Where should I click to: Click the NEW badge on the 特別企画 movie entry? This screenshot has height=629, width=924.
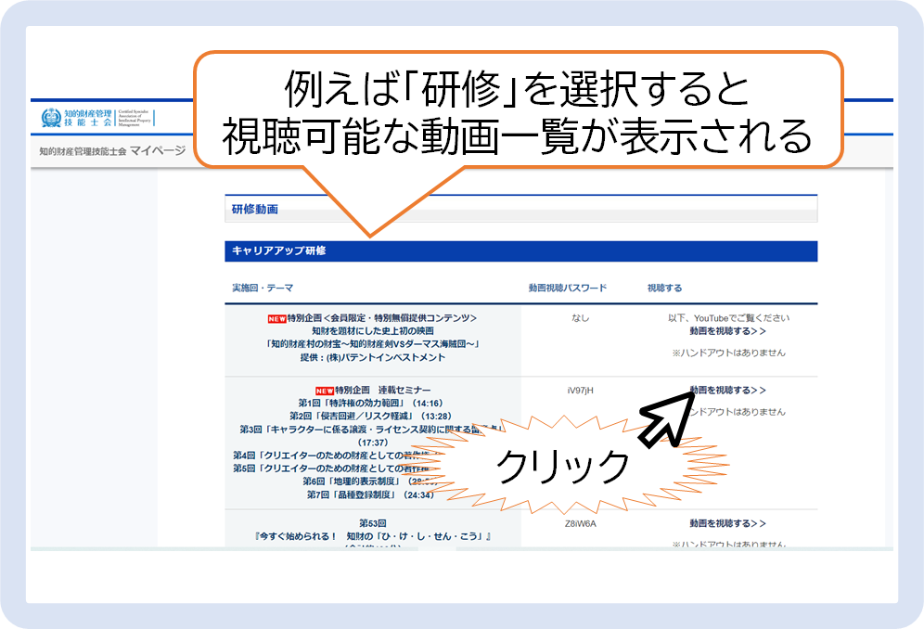point(276,318)
